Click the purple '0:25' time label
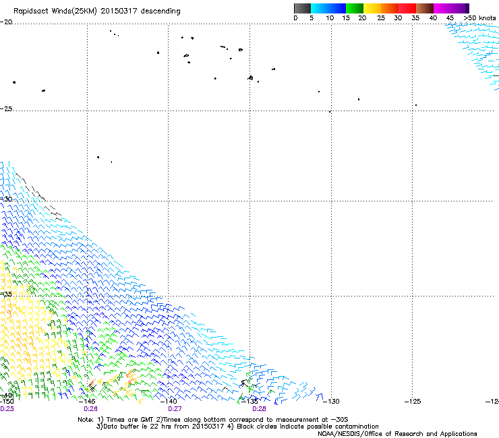 click(x=7, y=409)
